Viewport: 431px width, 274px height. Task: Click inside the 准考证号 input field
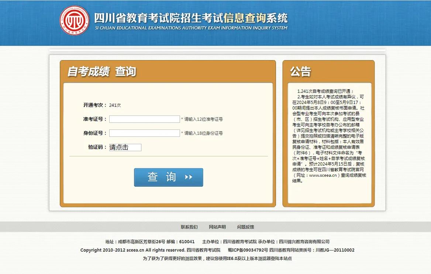click(144, 119)
